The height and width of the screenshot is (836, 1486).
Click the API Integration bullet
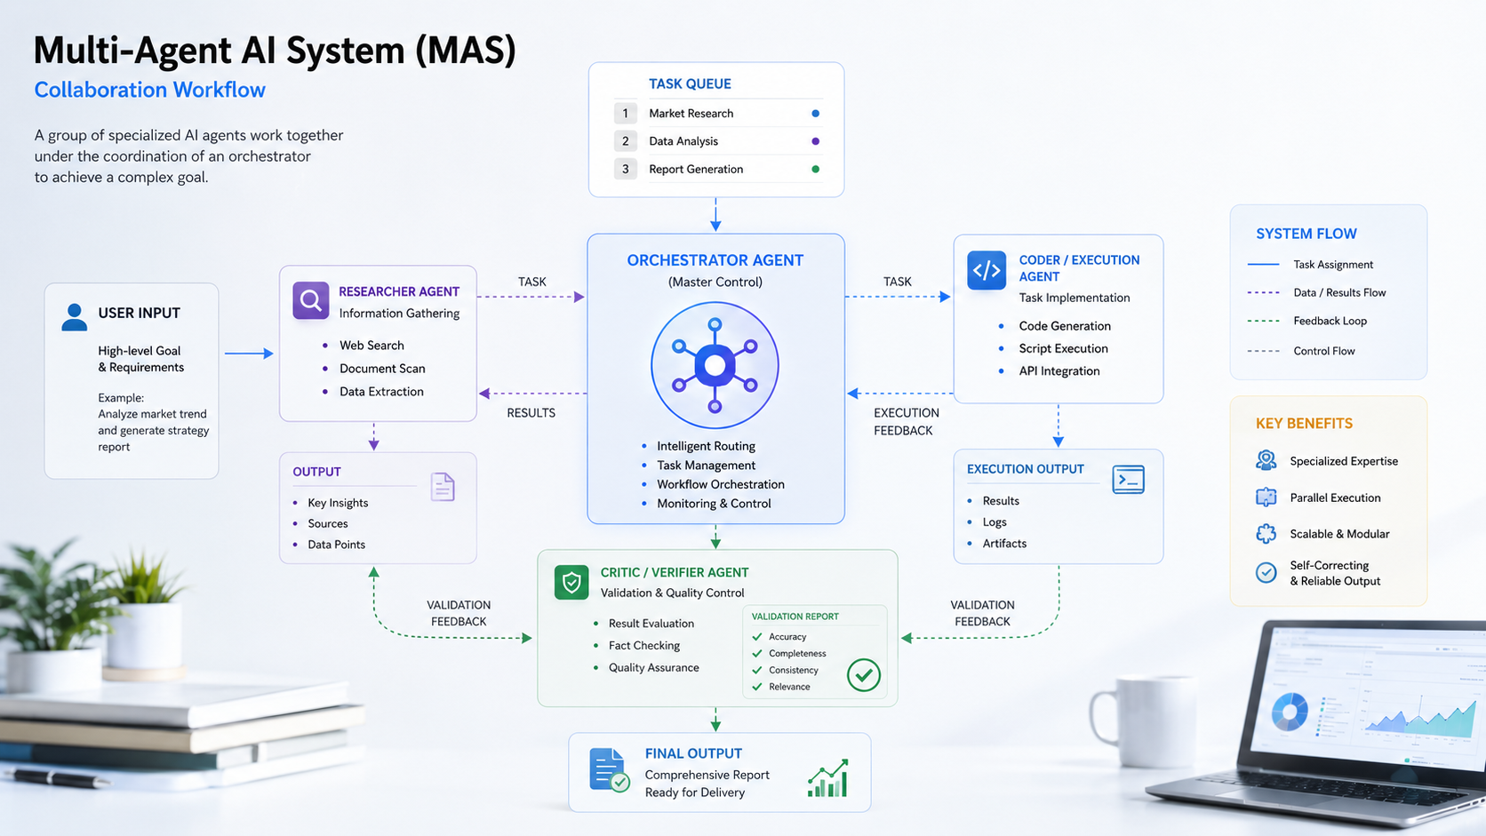click(x=1050, y=371)
